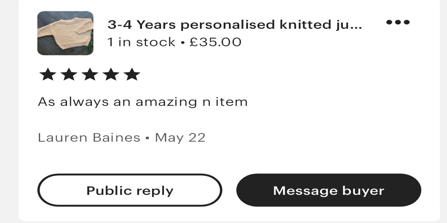Click the third middle rating star
Viewport: 447px width, 223px height.
tap(90, 74)
